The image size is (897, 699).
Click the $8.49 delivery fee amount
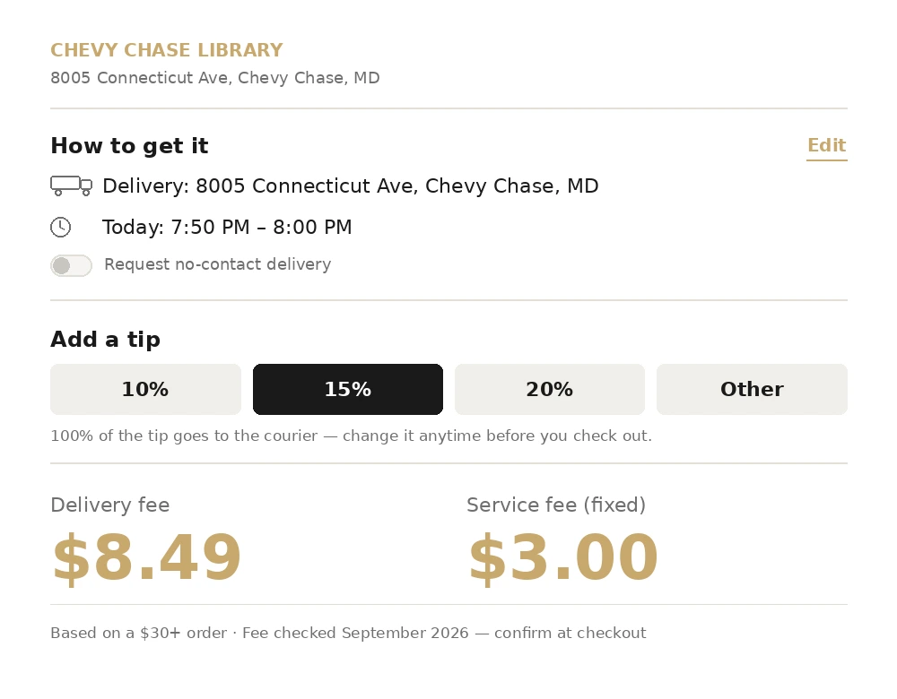coord(146,557)
